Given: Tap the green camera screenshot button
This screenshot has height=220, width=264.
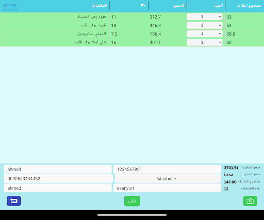Looking at the screenshot, I should (250, 201).
